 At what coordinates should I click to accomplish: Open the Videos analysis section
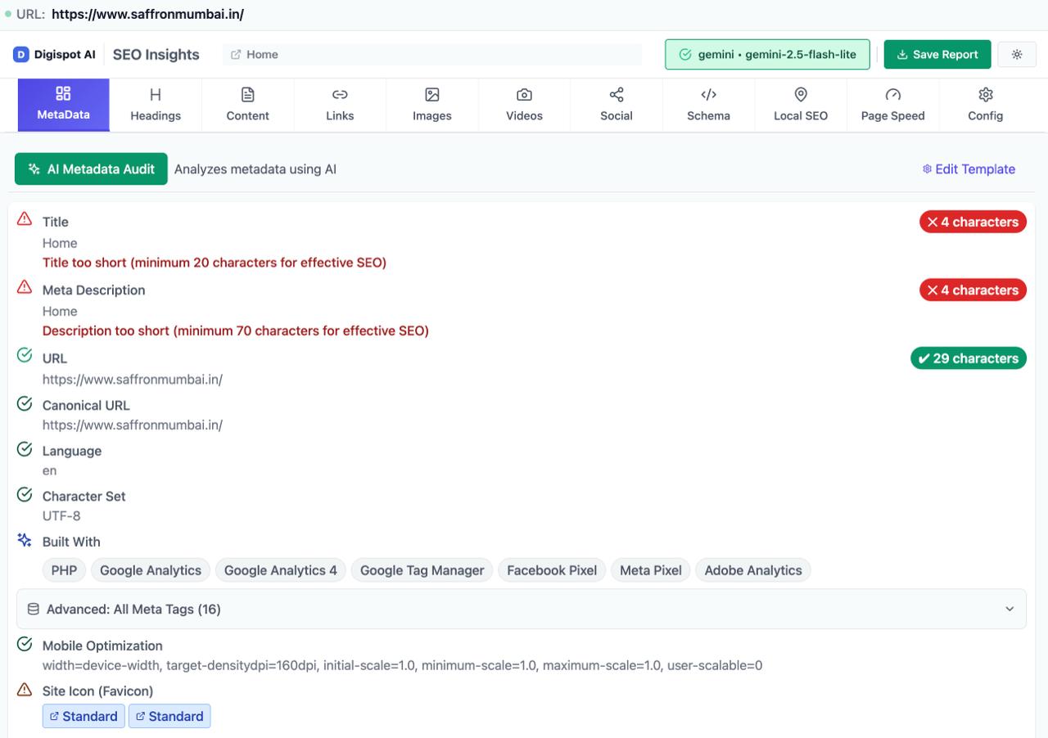point(524,105)
